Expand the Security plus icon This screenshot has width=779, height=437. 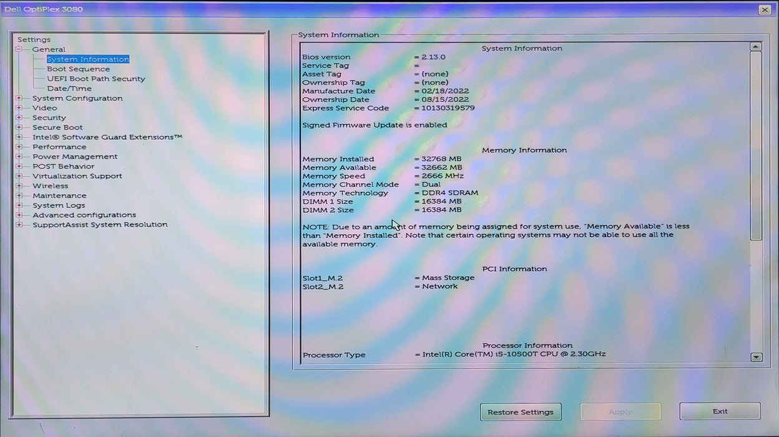[x=19, y=117]
